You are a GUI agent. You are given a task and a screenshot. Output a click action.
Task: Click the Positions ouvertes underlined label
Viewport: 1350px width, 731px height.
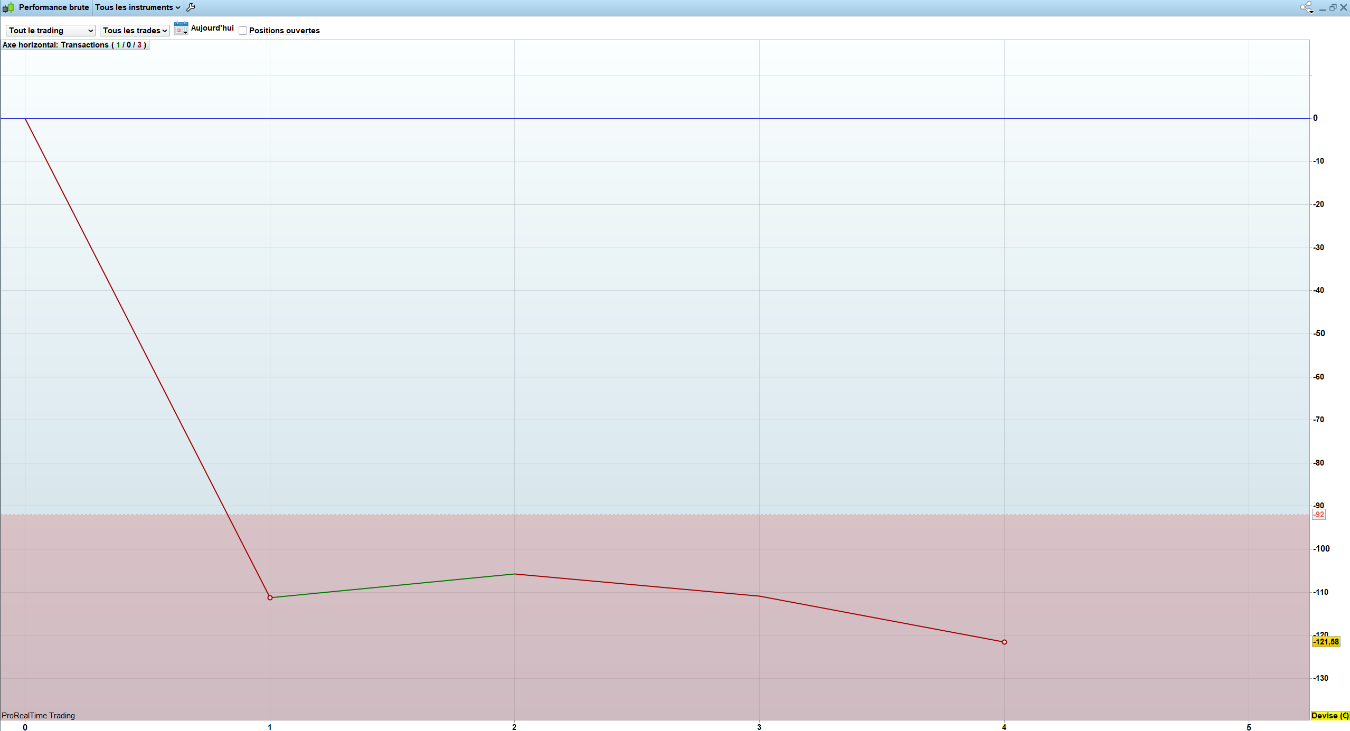(284, 31)
